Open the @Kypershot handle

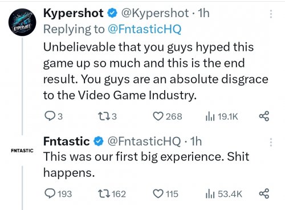click(155, 13)
